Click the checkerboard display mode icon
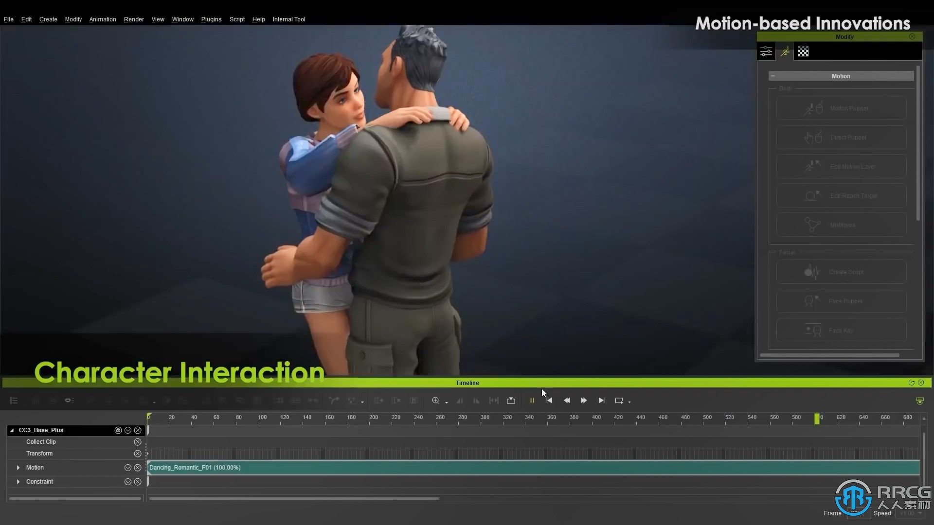 click(x=803, y=52)
